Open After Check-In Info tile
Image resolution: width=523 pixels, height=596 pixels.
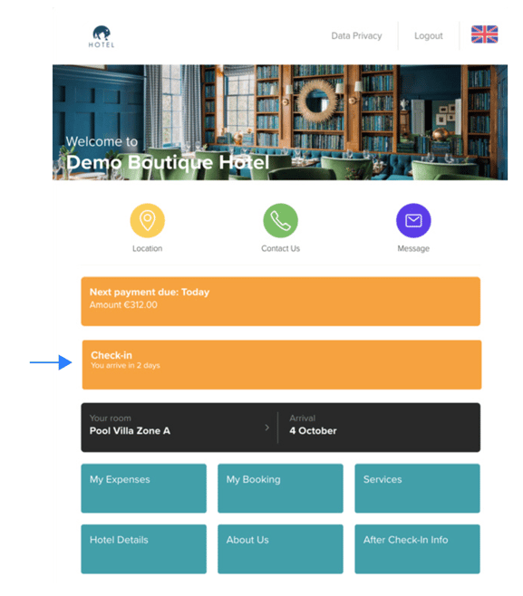[x=417, y=549]
